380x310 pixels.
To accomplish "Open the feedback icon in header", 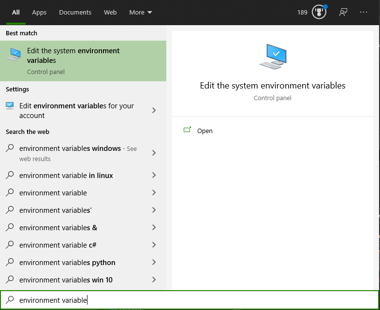I will tap(343, 12).
